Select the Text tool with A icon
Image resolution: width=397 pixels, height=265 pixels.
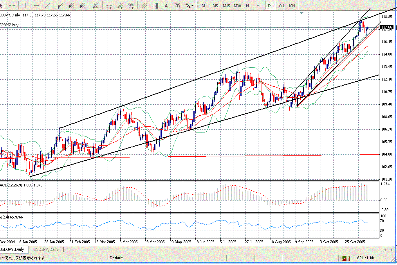[166, 5]
